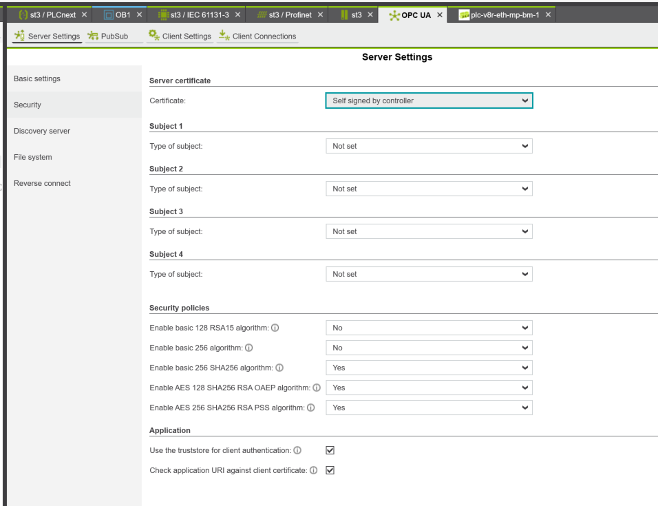658x506 pixels.
Task: Click info icon for truststore client authentication
Action: pyautogui.click(x=297, y=451)
